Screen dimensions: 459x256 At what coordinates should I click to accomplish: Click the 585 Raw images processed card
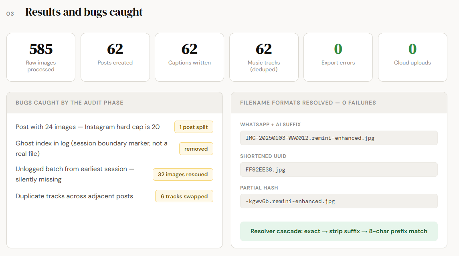pos(41,57)
